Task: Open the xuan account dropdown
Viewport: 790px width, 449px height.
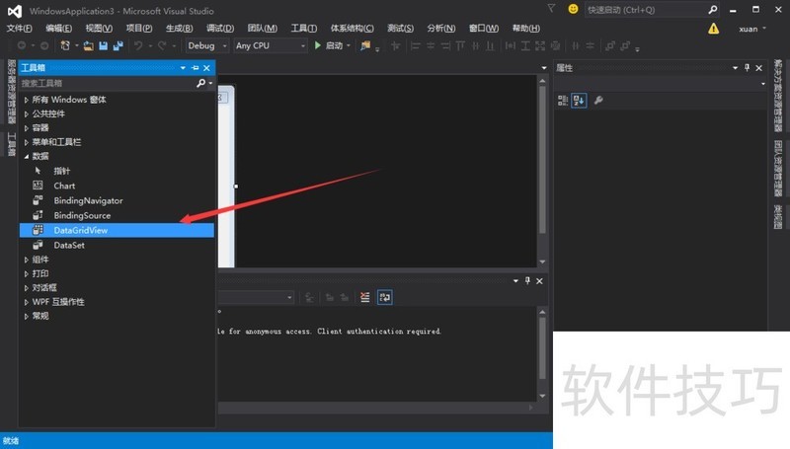Action: 752,29
